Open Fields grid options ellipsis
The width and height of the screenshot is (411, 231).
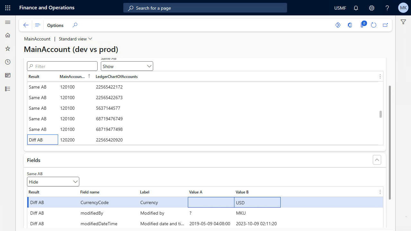pyautogui.click(x=380, y=192)
